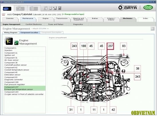
Task: Switch to the Maintenance tab
Action: pyautogui.click(x=28, y=19)
